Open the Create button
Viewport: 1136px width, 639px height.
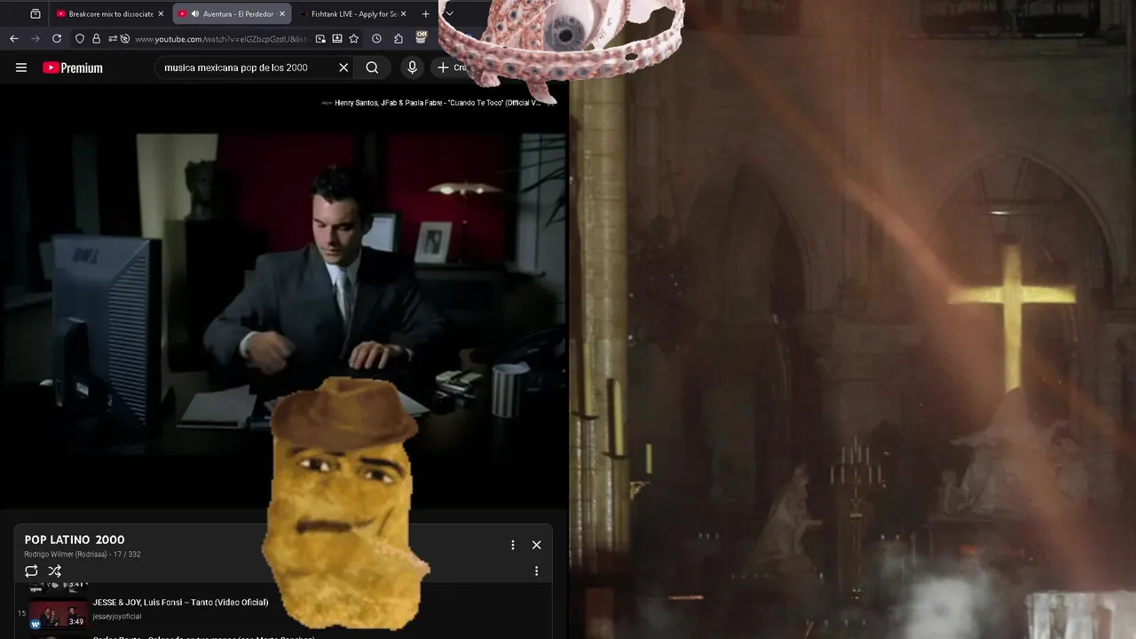tap(451, 67)
